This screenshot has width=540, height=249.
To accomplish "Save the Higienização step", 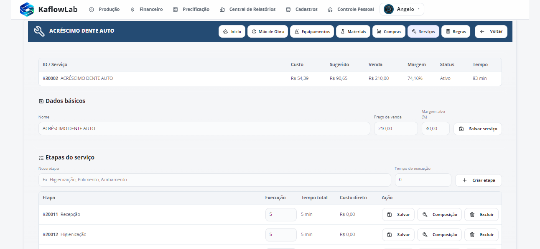I will (398, 235).
